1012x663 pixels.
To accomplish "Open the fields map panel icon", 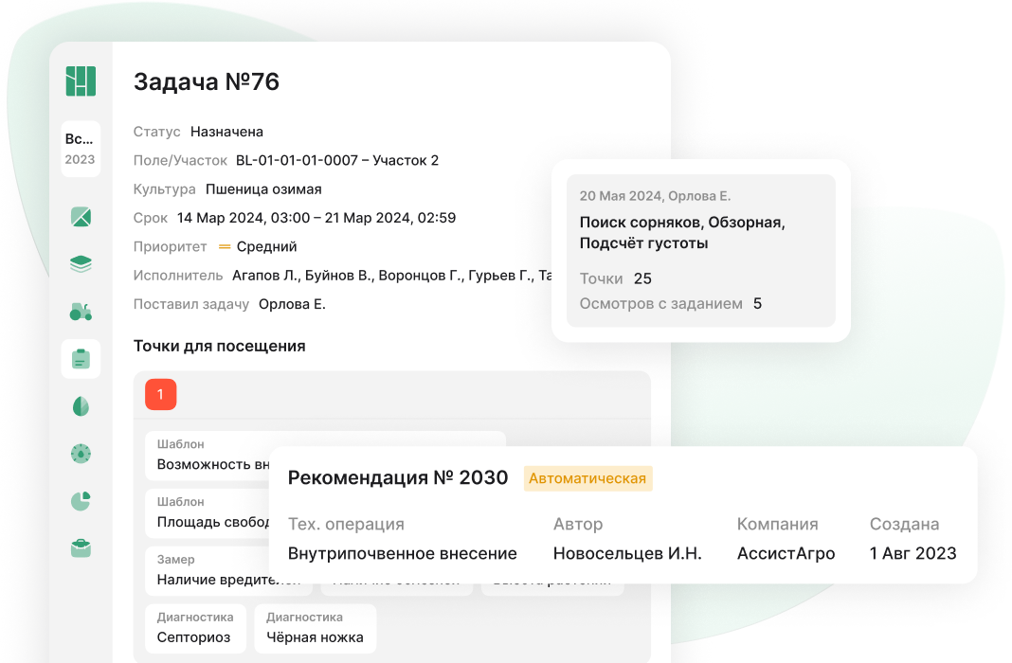I will pyautogui.click(x=81, y=217).
